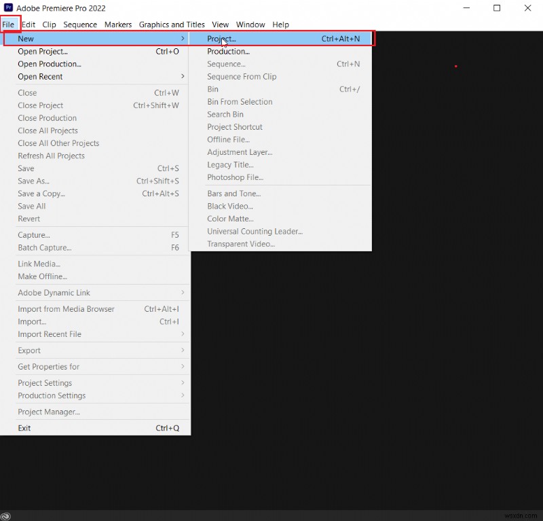
Task: Choose Legacy Title...
Action: point(280,164)
